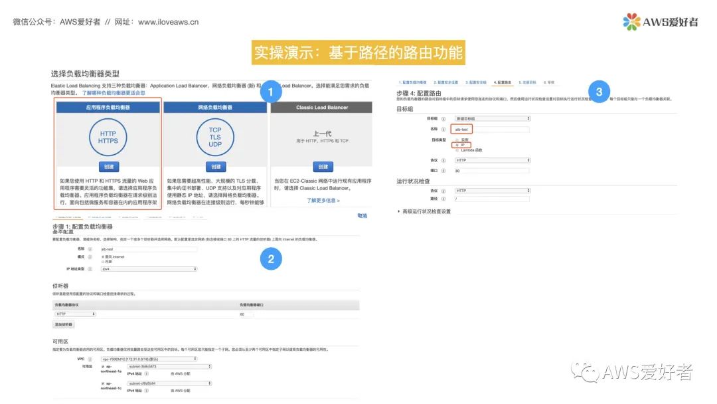Open the 目标组 新建目标组 dropdown

click(x=493, y=118)
